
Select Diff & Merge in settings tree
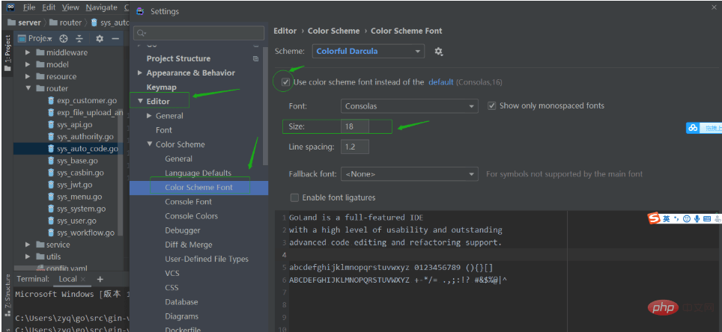point(188,245)
